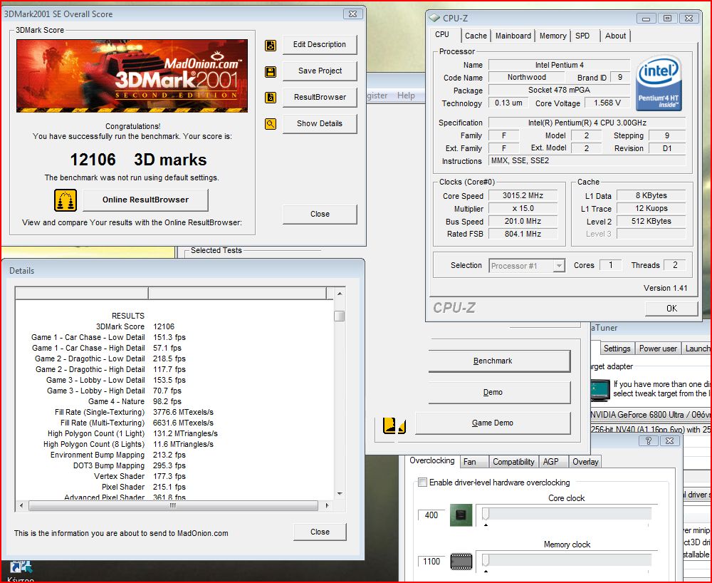This screenshot has height=583, width=712.
Task: Click the memory clock value field 1100
Action: pyautogui.click(x=431, y=562)
